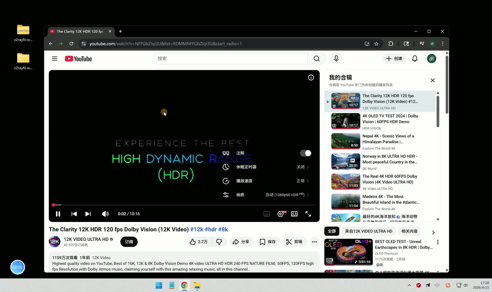This screenshot has width=492, height=292.
Task: Open 画质 quality submenu
Action: click(266, 195)
